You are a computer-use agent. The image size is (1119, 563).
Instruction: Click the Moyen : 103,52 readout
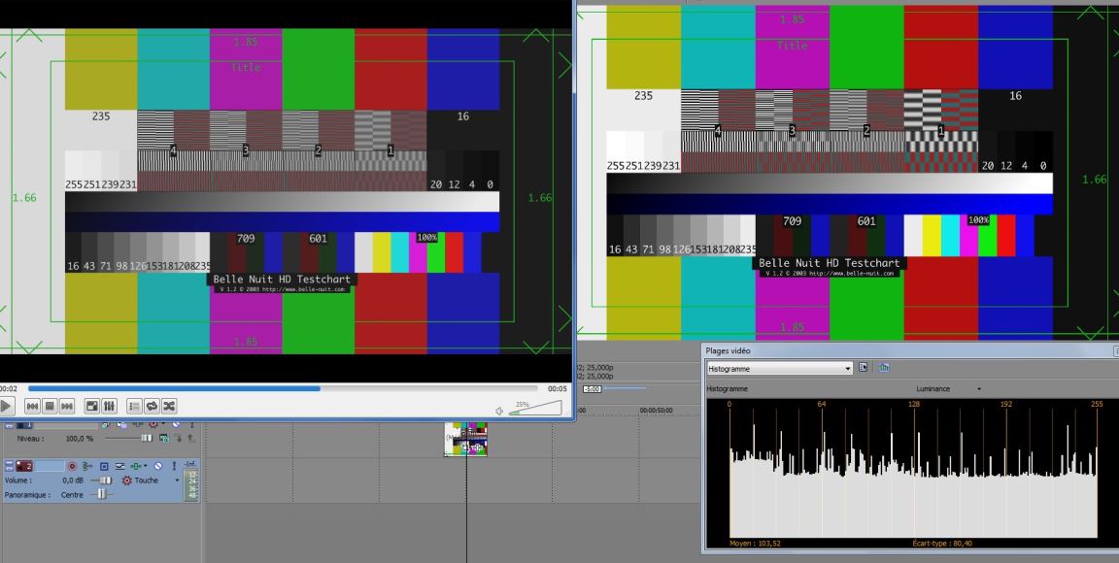(755, 544)
